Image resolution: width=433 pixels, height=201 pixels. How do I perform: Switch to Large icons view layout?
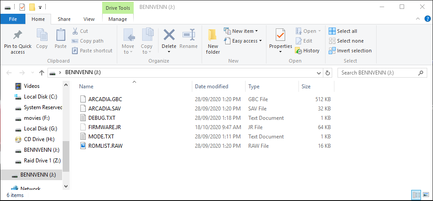pyautogui.click(x=425, y=195)
